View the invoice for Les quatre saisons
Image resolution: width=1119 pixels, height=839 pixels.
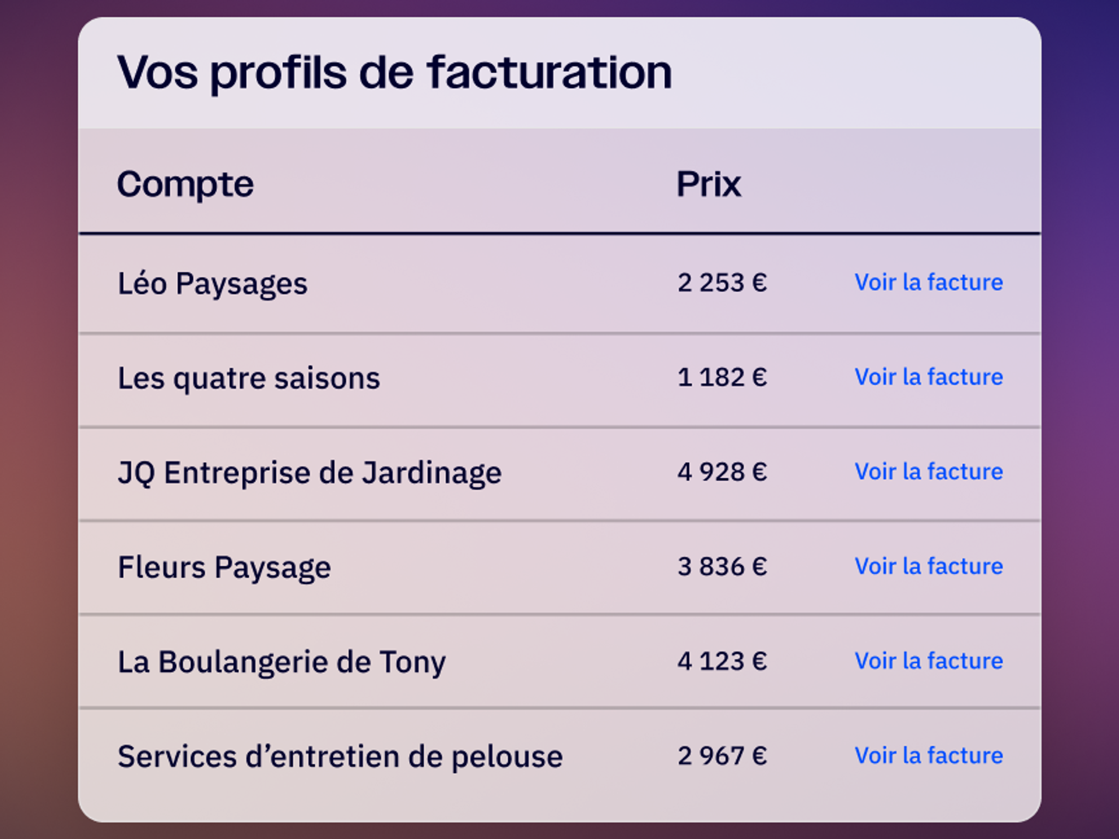pos(928,377)
